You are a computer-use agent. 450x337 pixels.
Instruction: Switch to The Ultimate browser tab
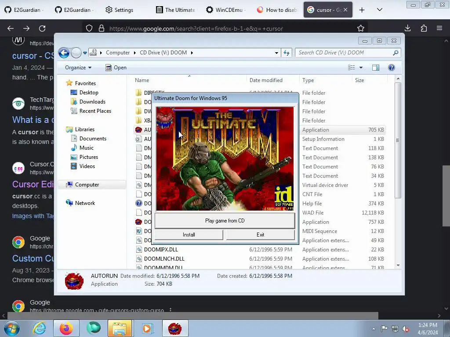(x=176, y=10)
